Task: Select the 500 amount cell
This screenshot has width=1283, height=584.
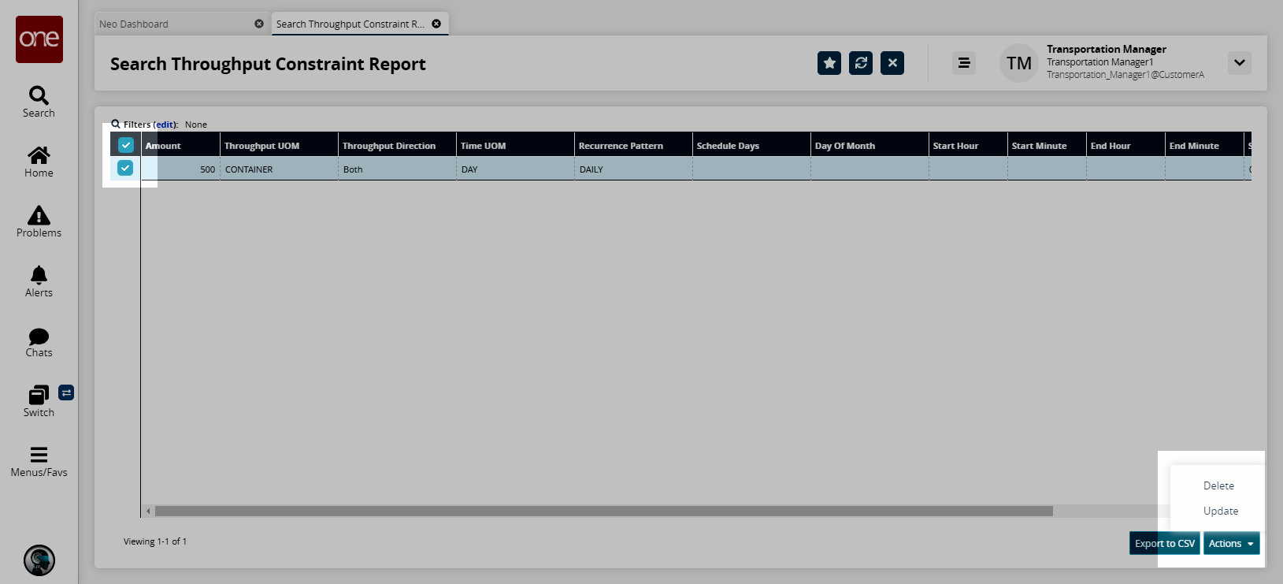Action: pos(180,169)
